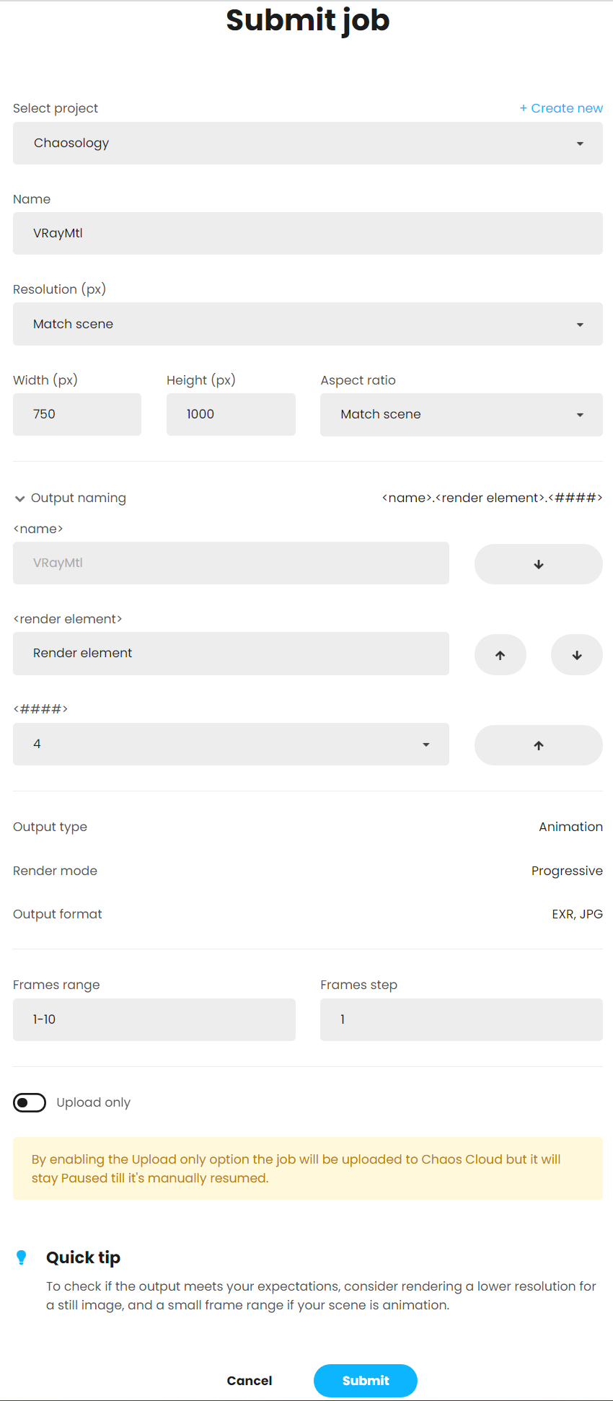Move the render element token down

tap(576, 654)
